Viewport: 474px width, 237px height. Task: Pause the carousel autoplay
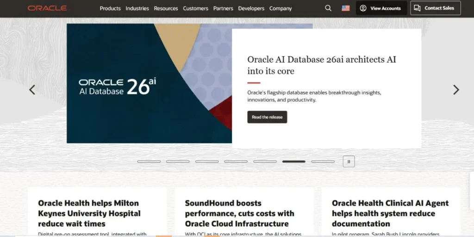tap(349, 162)
